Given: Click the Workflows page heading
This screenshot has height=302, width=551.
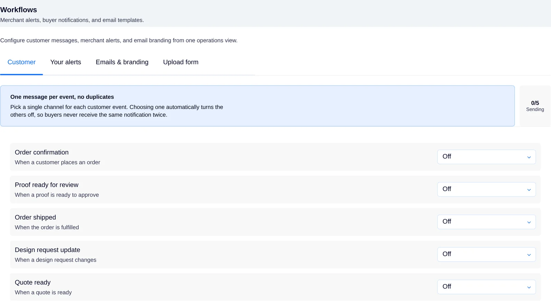Looking at the screenshot, I should click(x=19, y=10).
